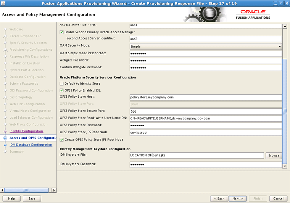Click the Summary step in the sidebar
This screenshot has height=203, width=290.
(x=16, y=151)
